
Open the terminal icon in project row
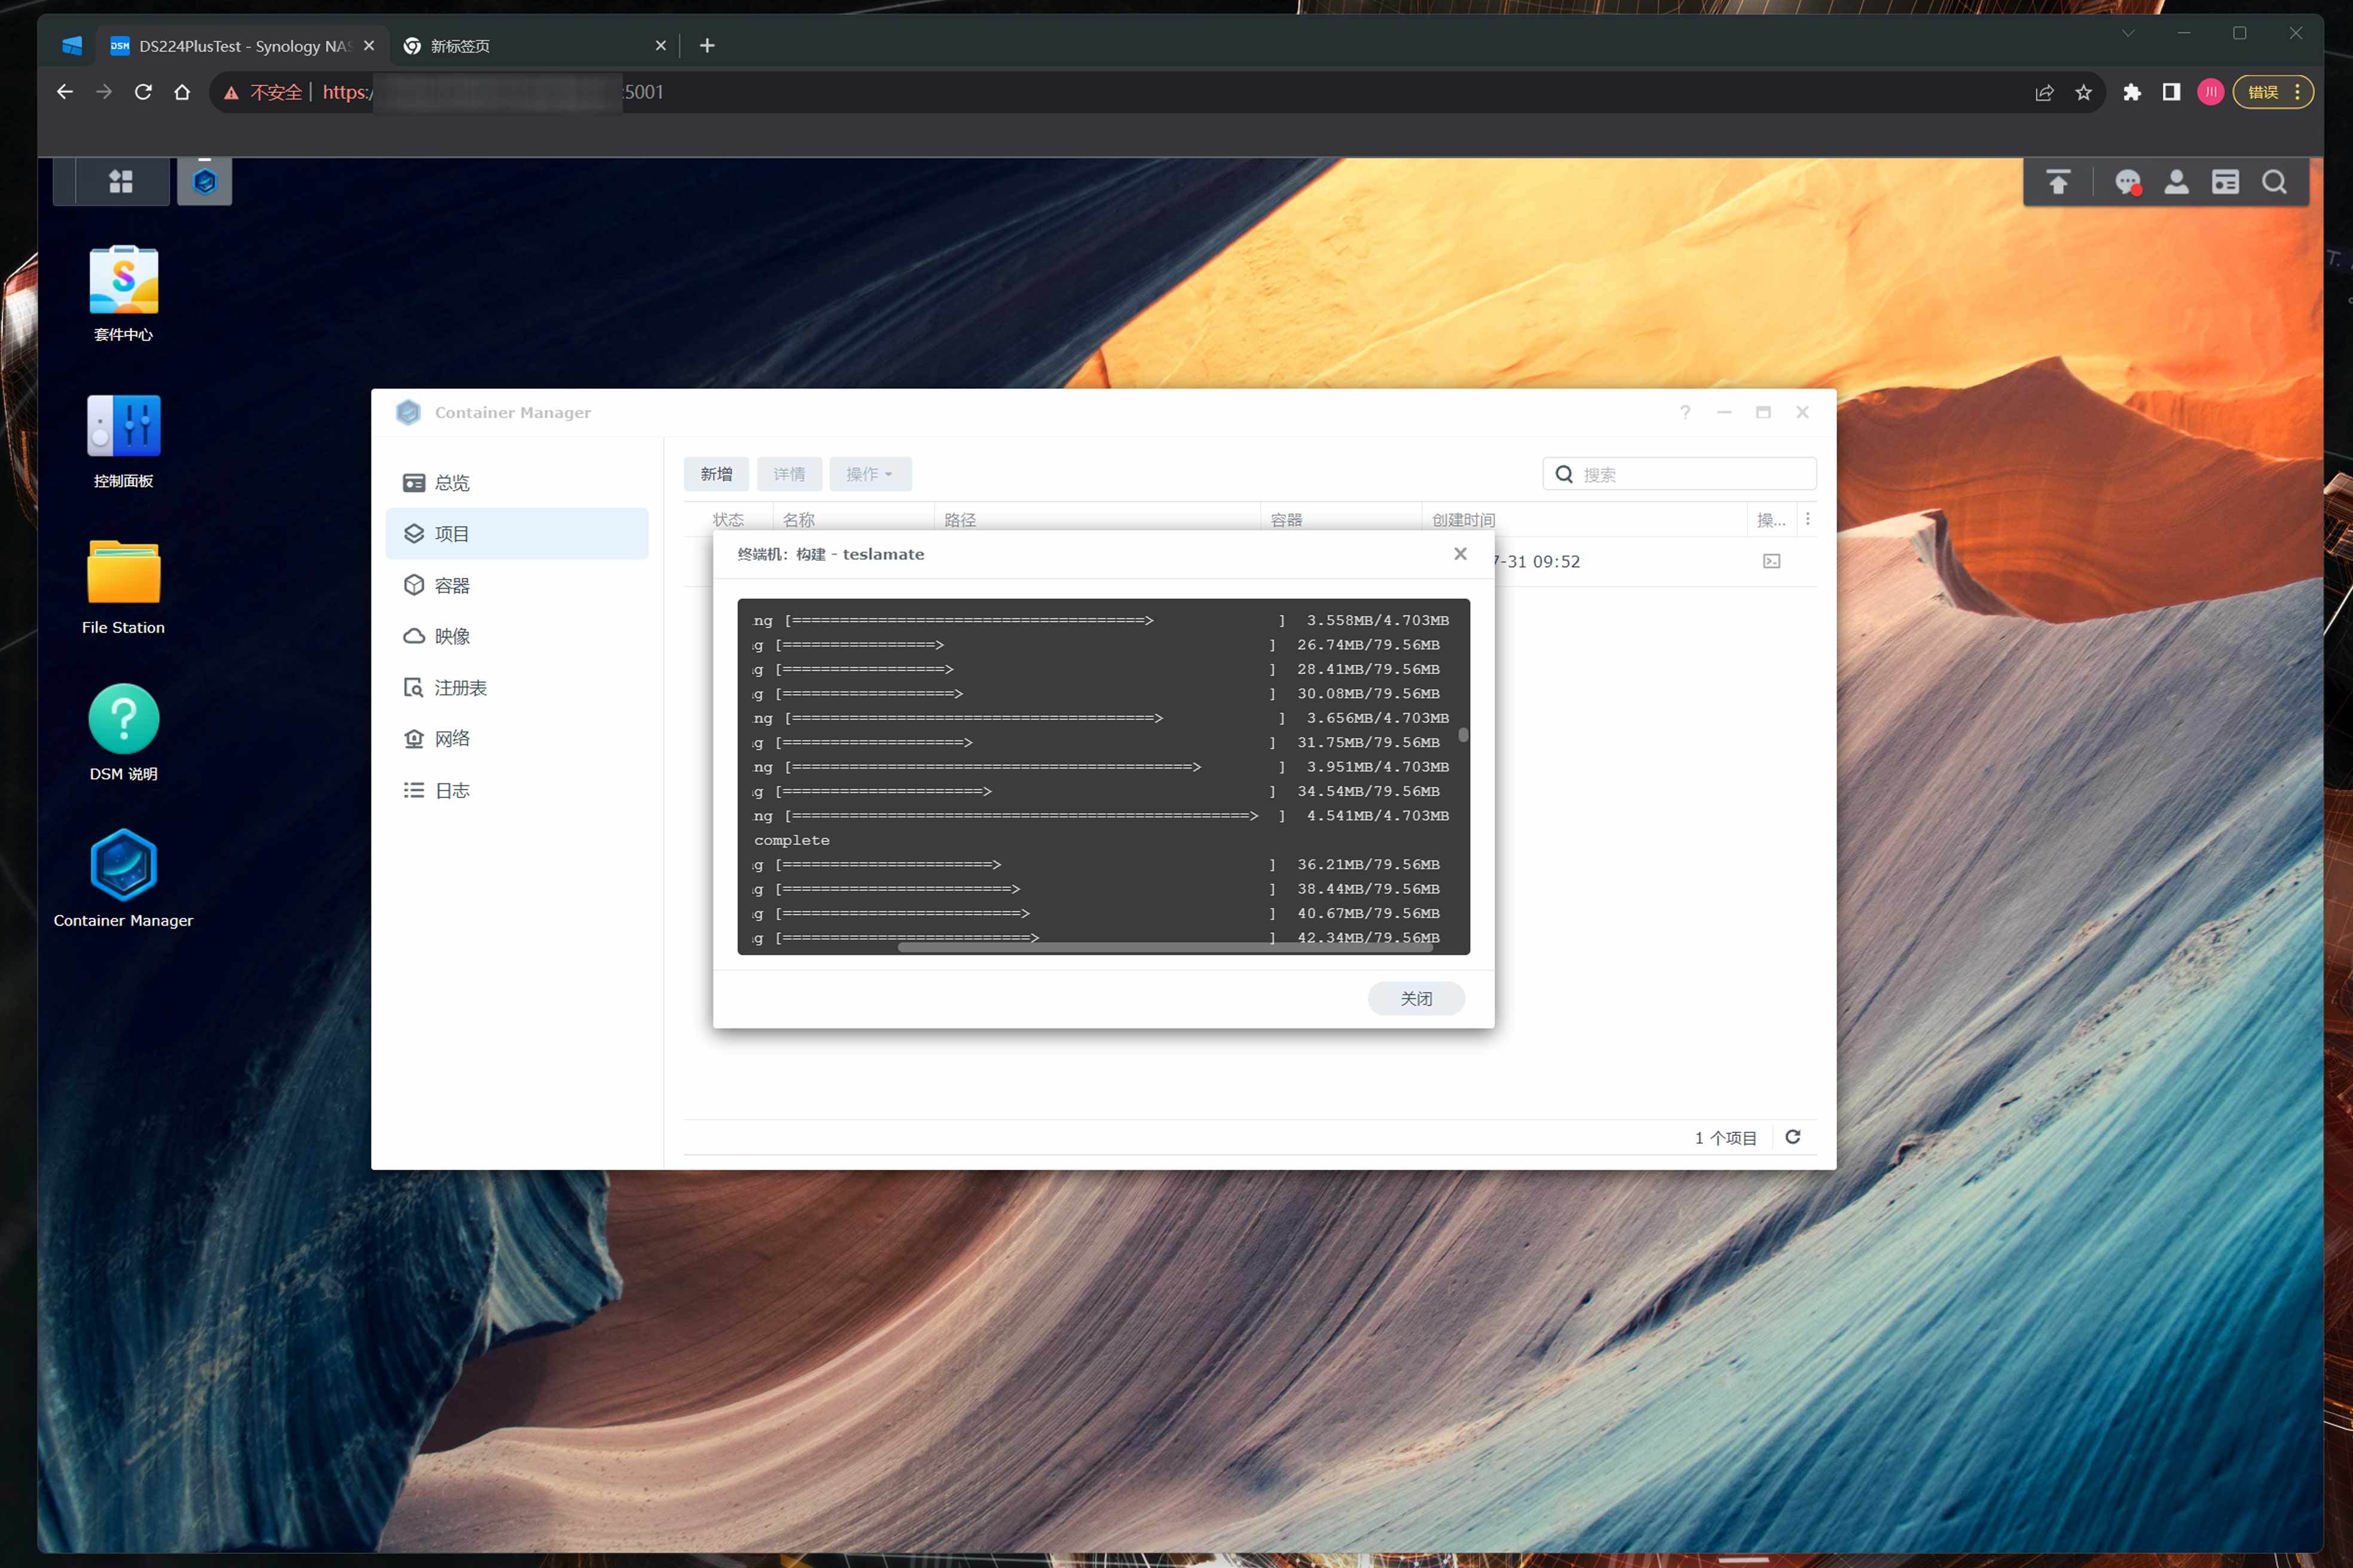pyautogui.click(x=1771, y=561)
